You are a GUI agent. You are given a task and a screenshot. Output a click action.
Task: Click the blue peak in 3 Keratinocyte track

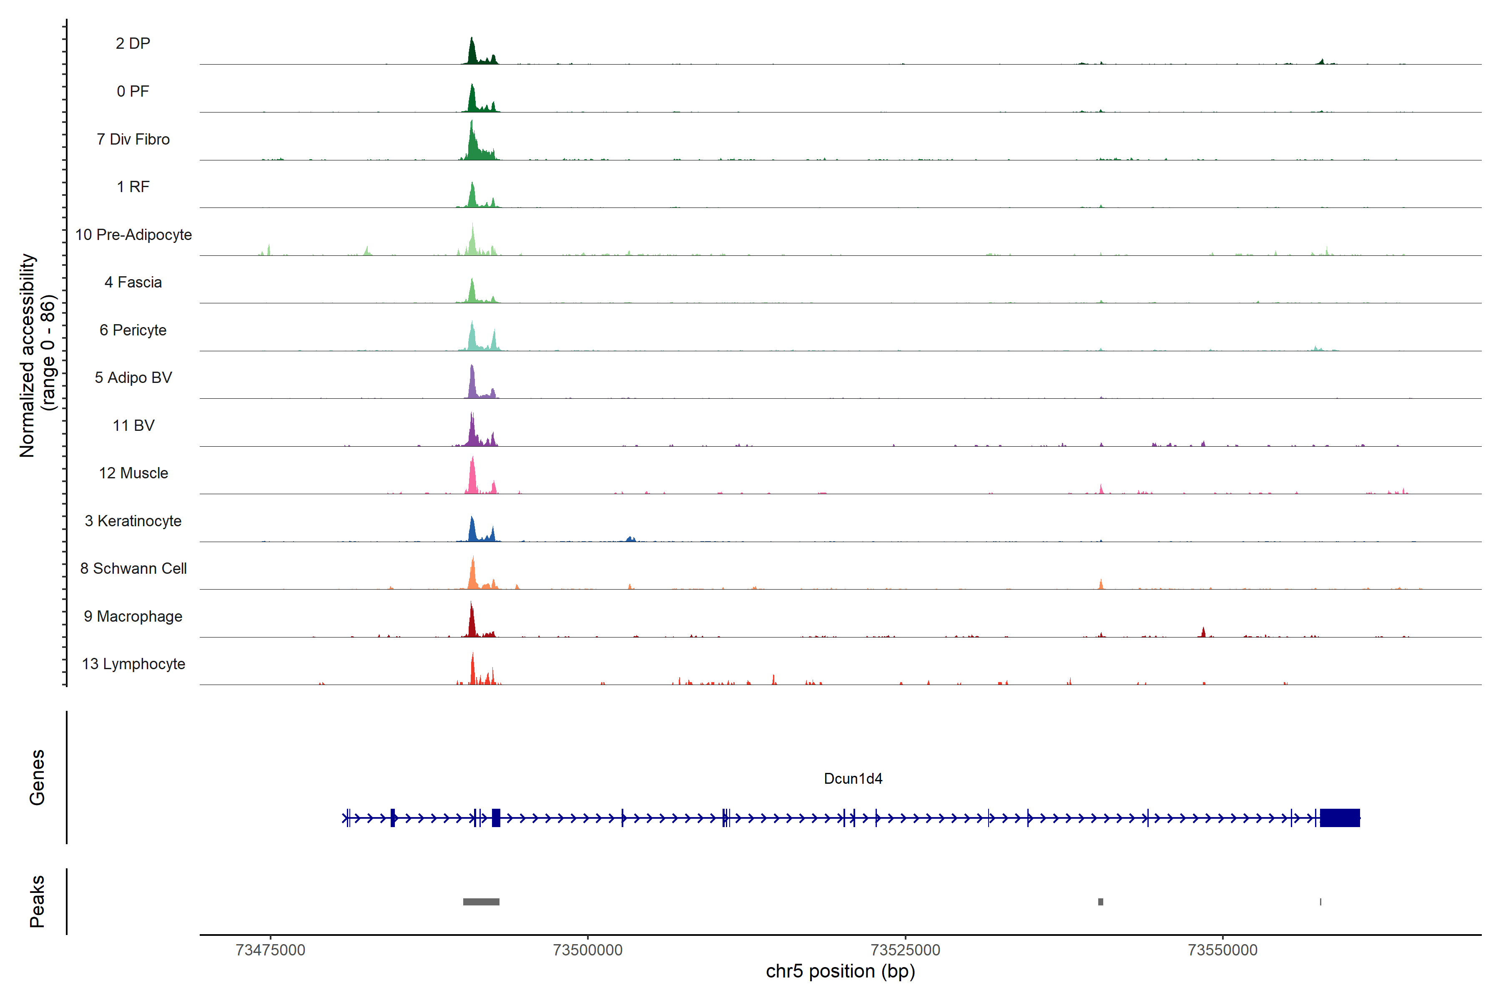point(472,531)
